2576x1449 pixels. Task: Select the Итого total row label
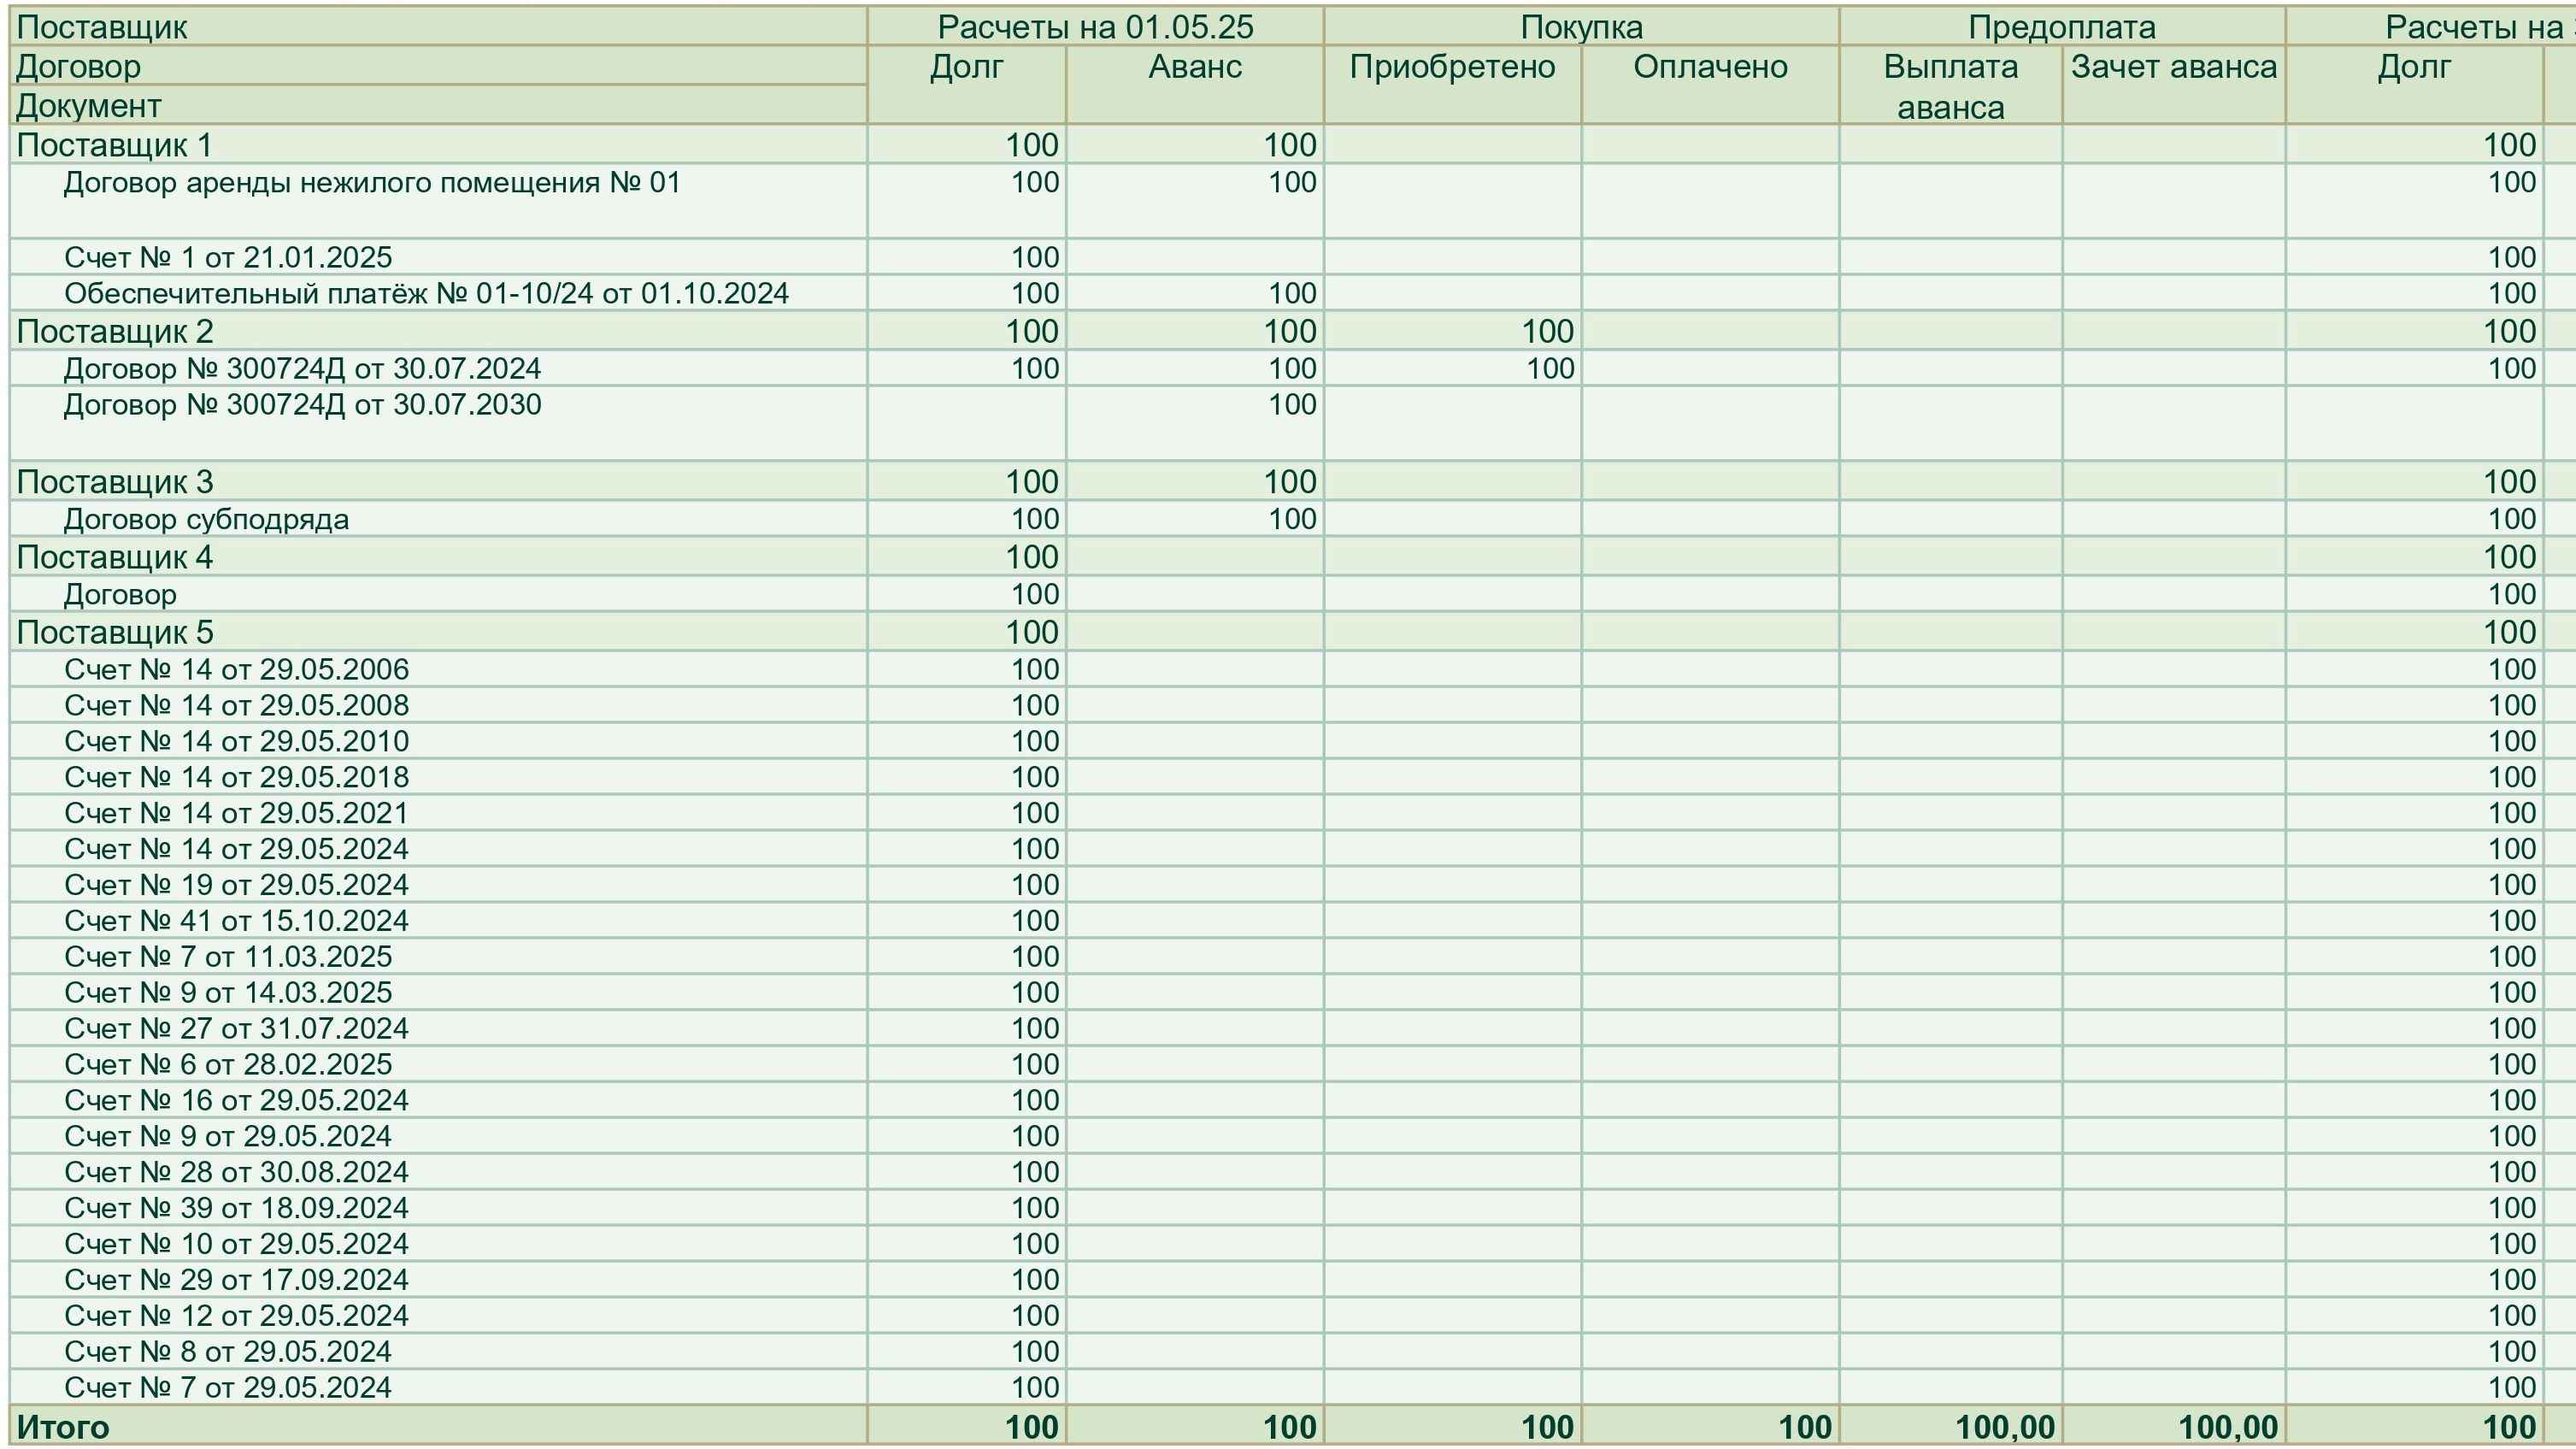pos(63,1427)
